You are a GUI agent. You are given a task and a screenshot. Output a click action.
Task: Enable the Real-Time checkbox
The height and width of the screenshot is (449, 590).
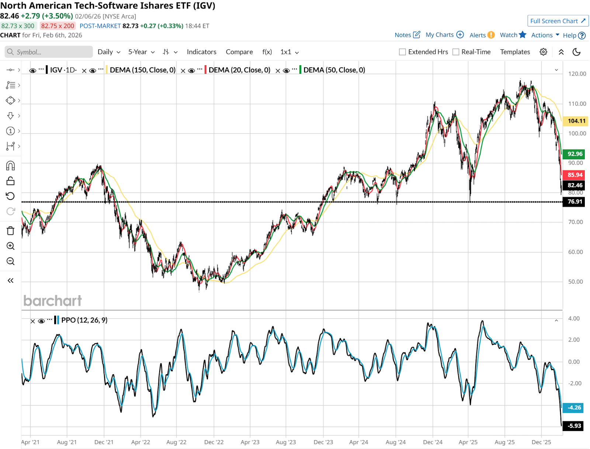[x=456, y=52]
